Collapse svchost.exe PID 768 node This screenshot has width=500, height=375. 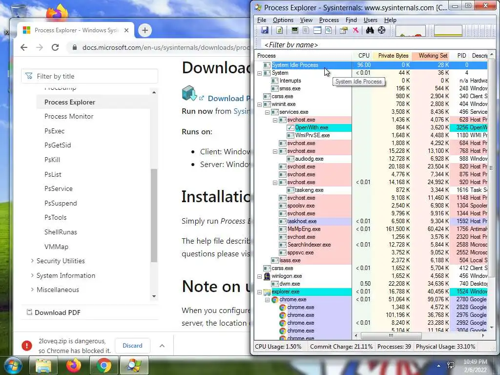click(275, 151)
